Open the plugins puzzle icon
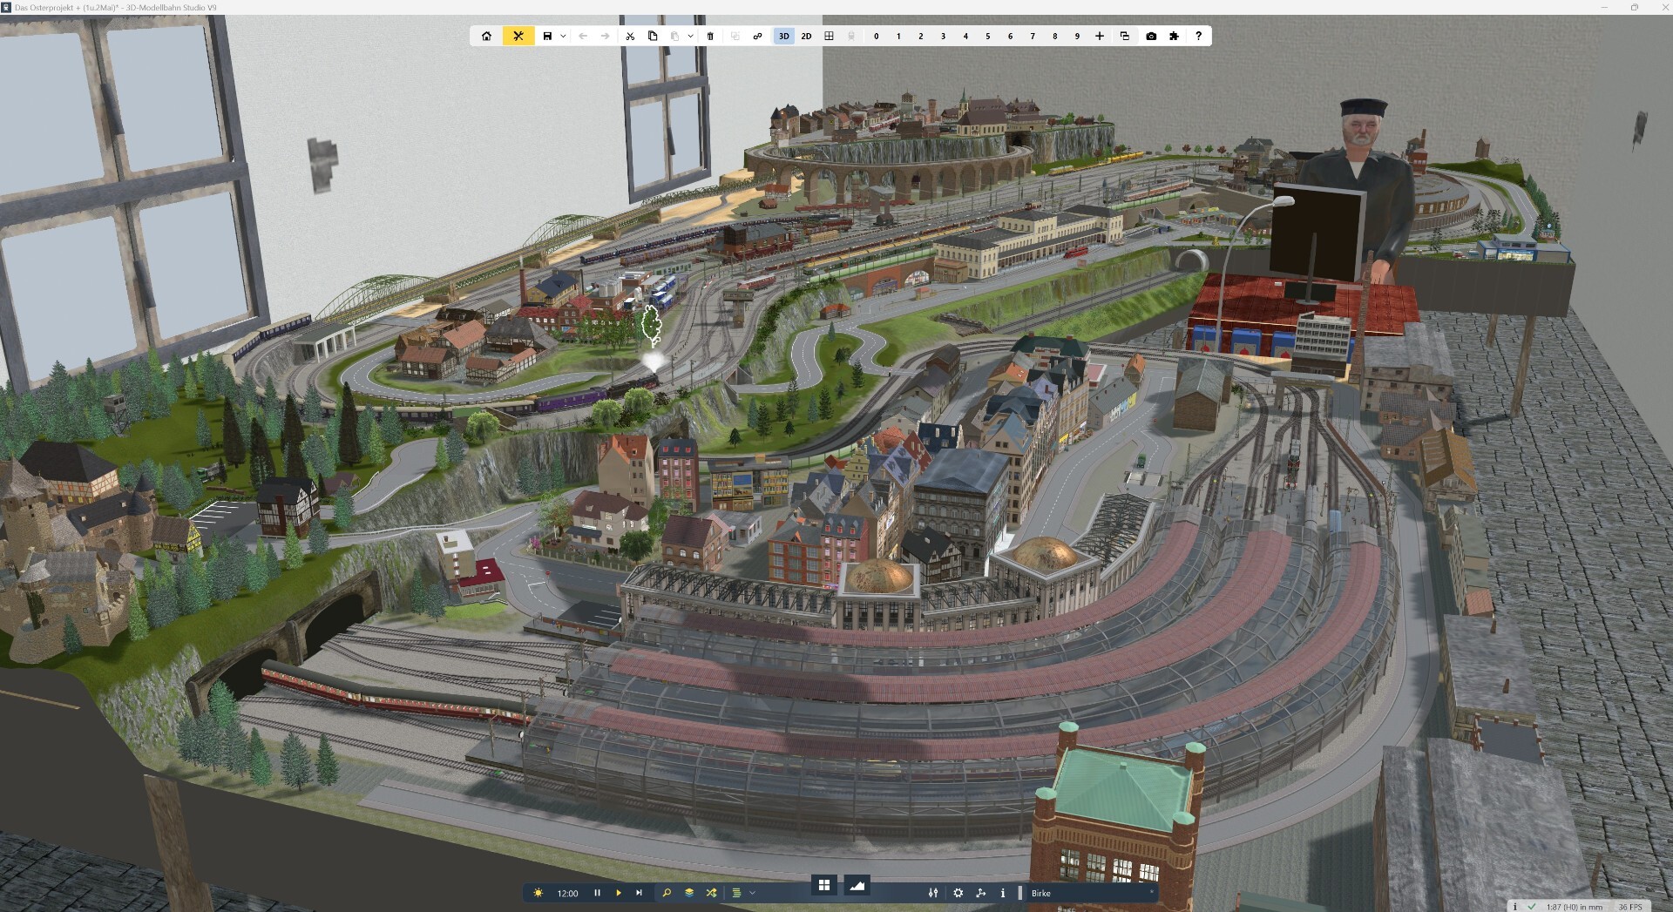 tap(1175, 36)
